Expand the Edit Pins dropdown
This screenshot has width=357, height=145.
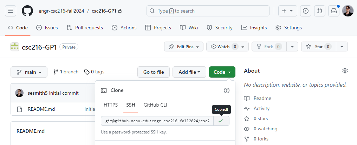tap(184, 47)
